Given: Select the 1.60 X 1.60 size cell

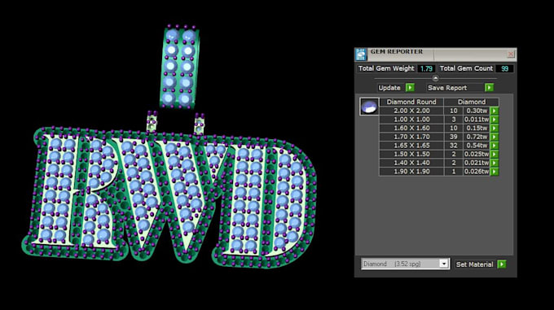Looking at the screenshot, I should (411, 128).
